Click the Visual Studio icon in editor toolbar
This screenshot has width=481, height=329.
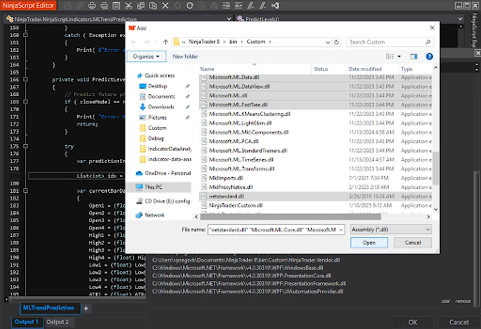pyautogui.click(x=275, y=5)
